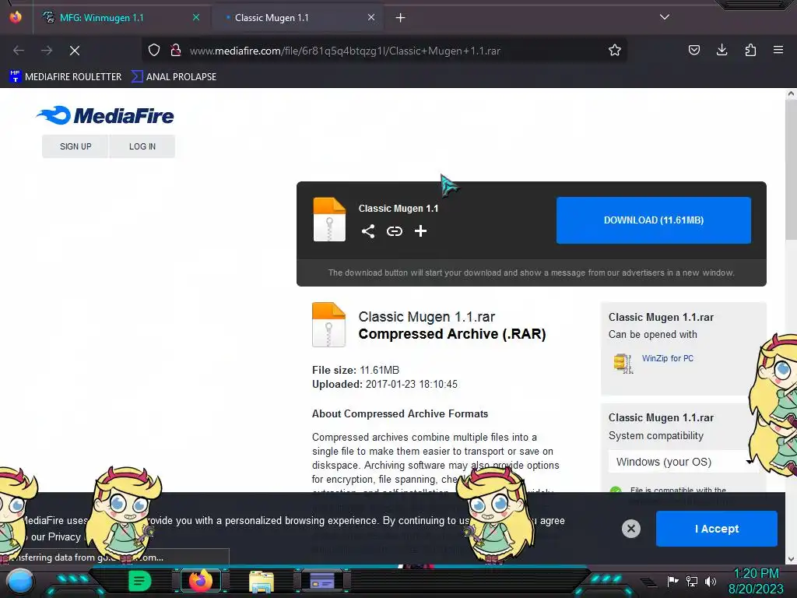Add file to MediaFire account with plus icon
Viewport: 797px width, 598px height.
(x=420, y=231)
